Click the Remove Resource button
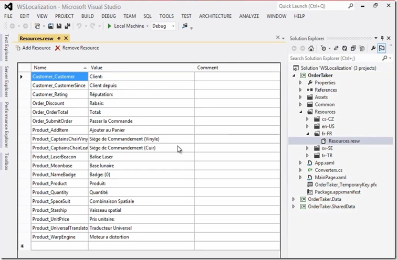This screenshot has width=397, height=260. (x=77, y=48)
